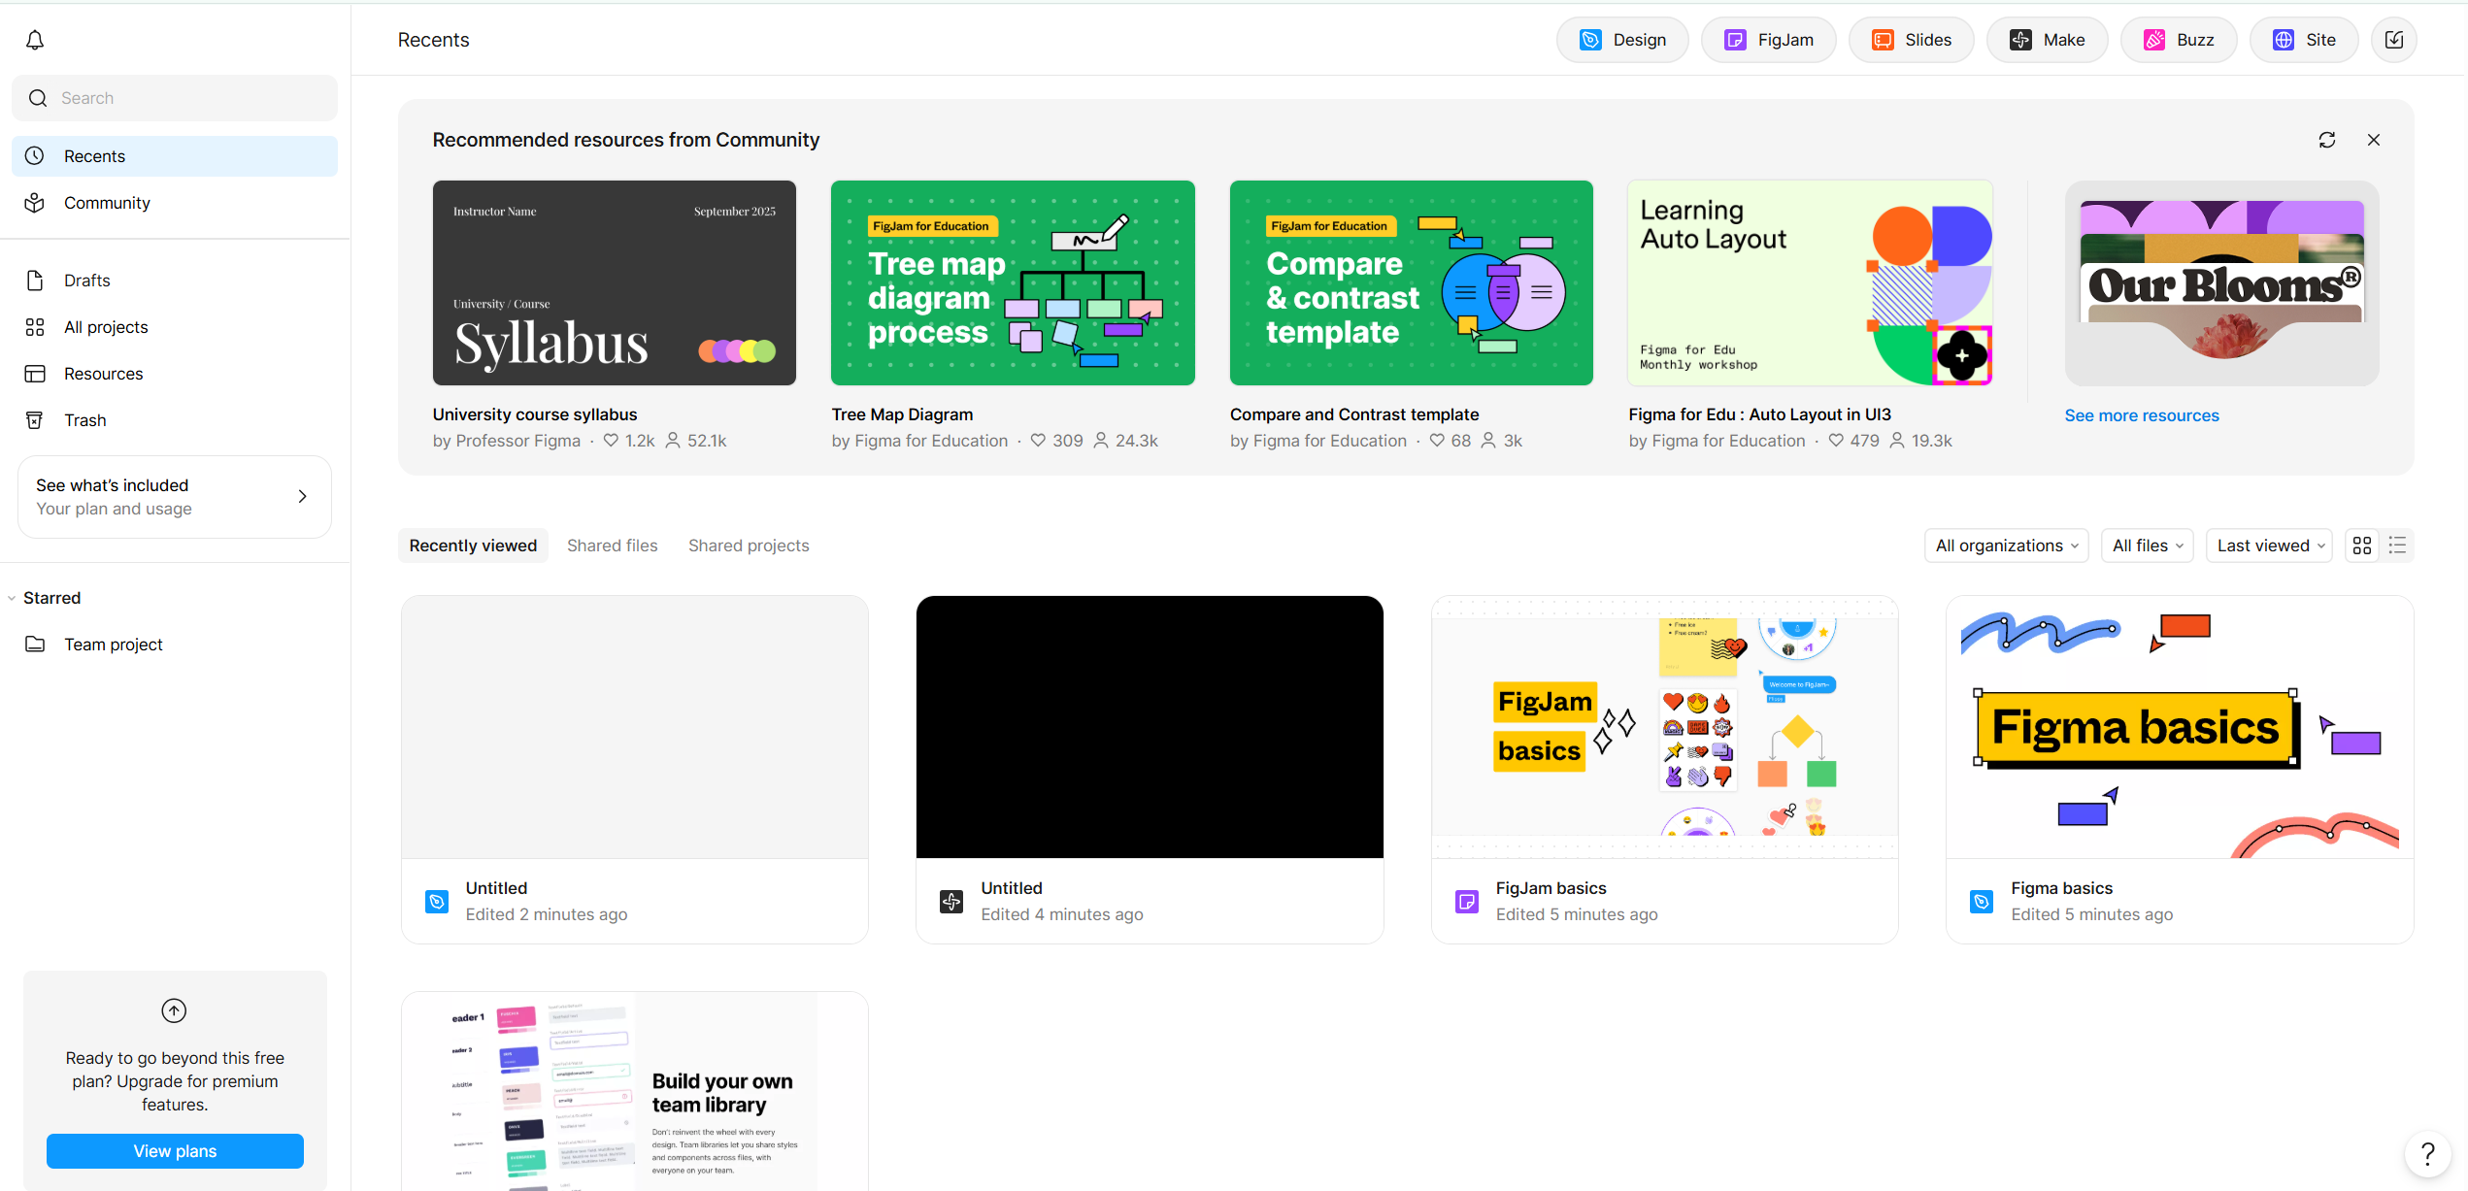Select the Recently viewed tab
Viewport: 2468px width, 1191px height.
[473, 546]
